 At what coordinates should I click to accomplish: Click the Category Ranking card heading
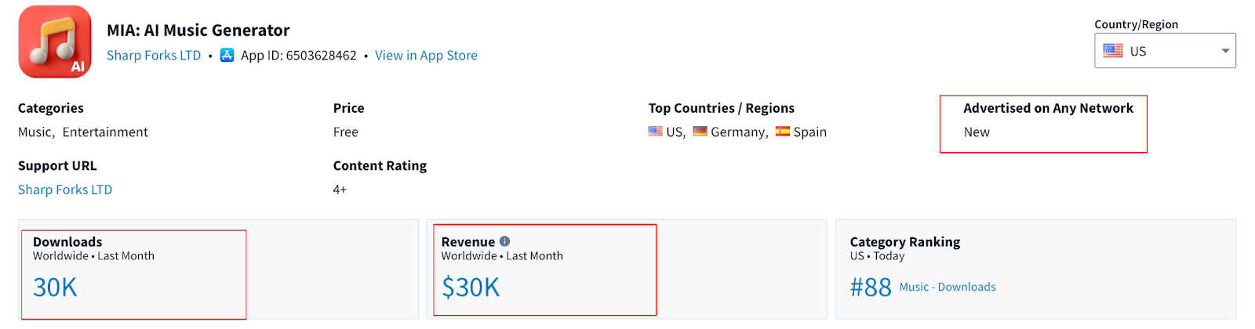pyautogui.click(x=905, y=242)
